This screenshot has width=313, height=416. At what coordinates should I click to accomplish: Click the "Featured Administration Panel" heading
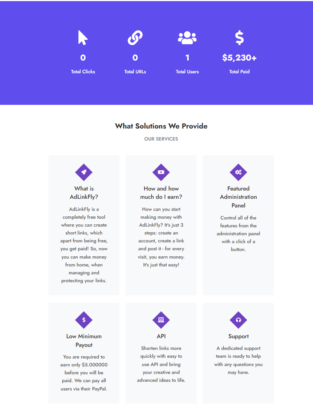(238, 197)
